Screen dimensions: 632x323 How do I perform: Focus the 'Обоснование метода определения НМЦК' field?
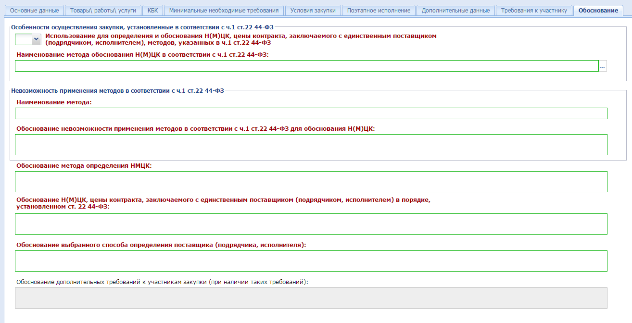(311, 182)
